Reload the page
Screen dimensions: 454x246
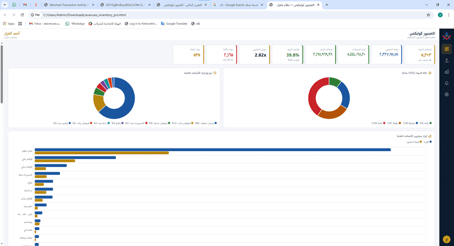[x=22, y=15]
